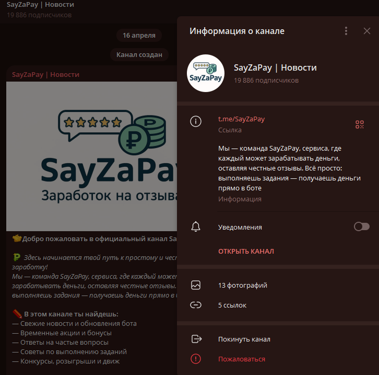Click the line Свежие новости и обновления бота

(x=74, y=323)
